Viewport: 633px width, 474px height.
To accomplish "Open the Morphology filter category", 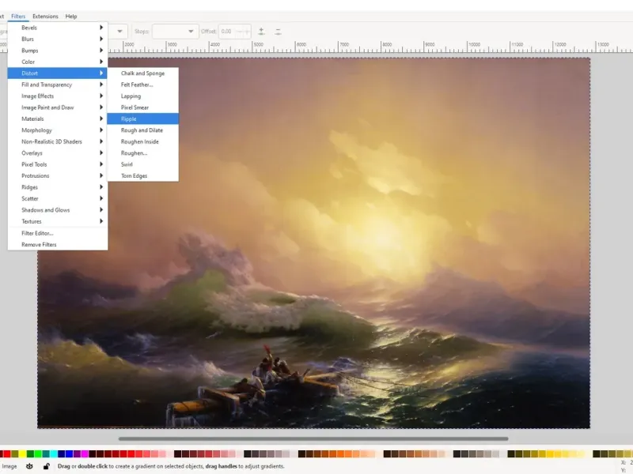I will (58, 130).
